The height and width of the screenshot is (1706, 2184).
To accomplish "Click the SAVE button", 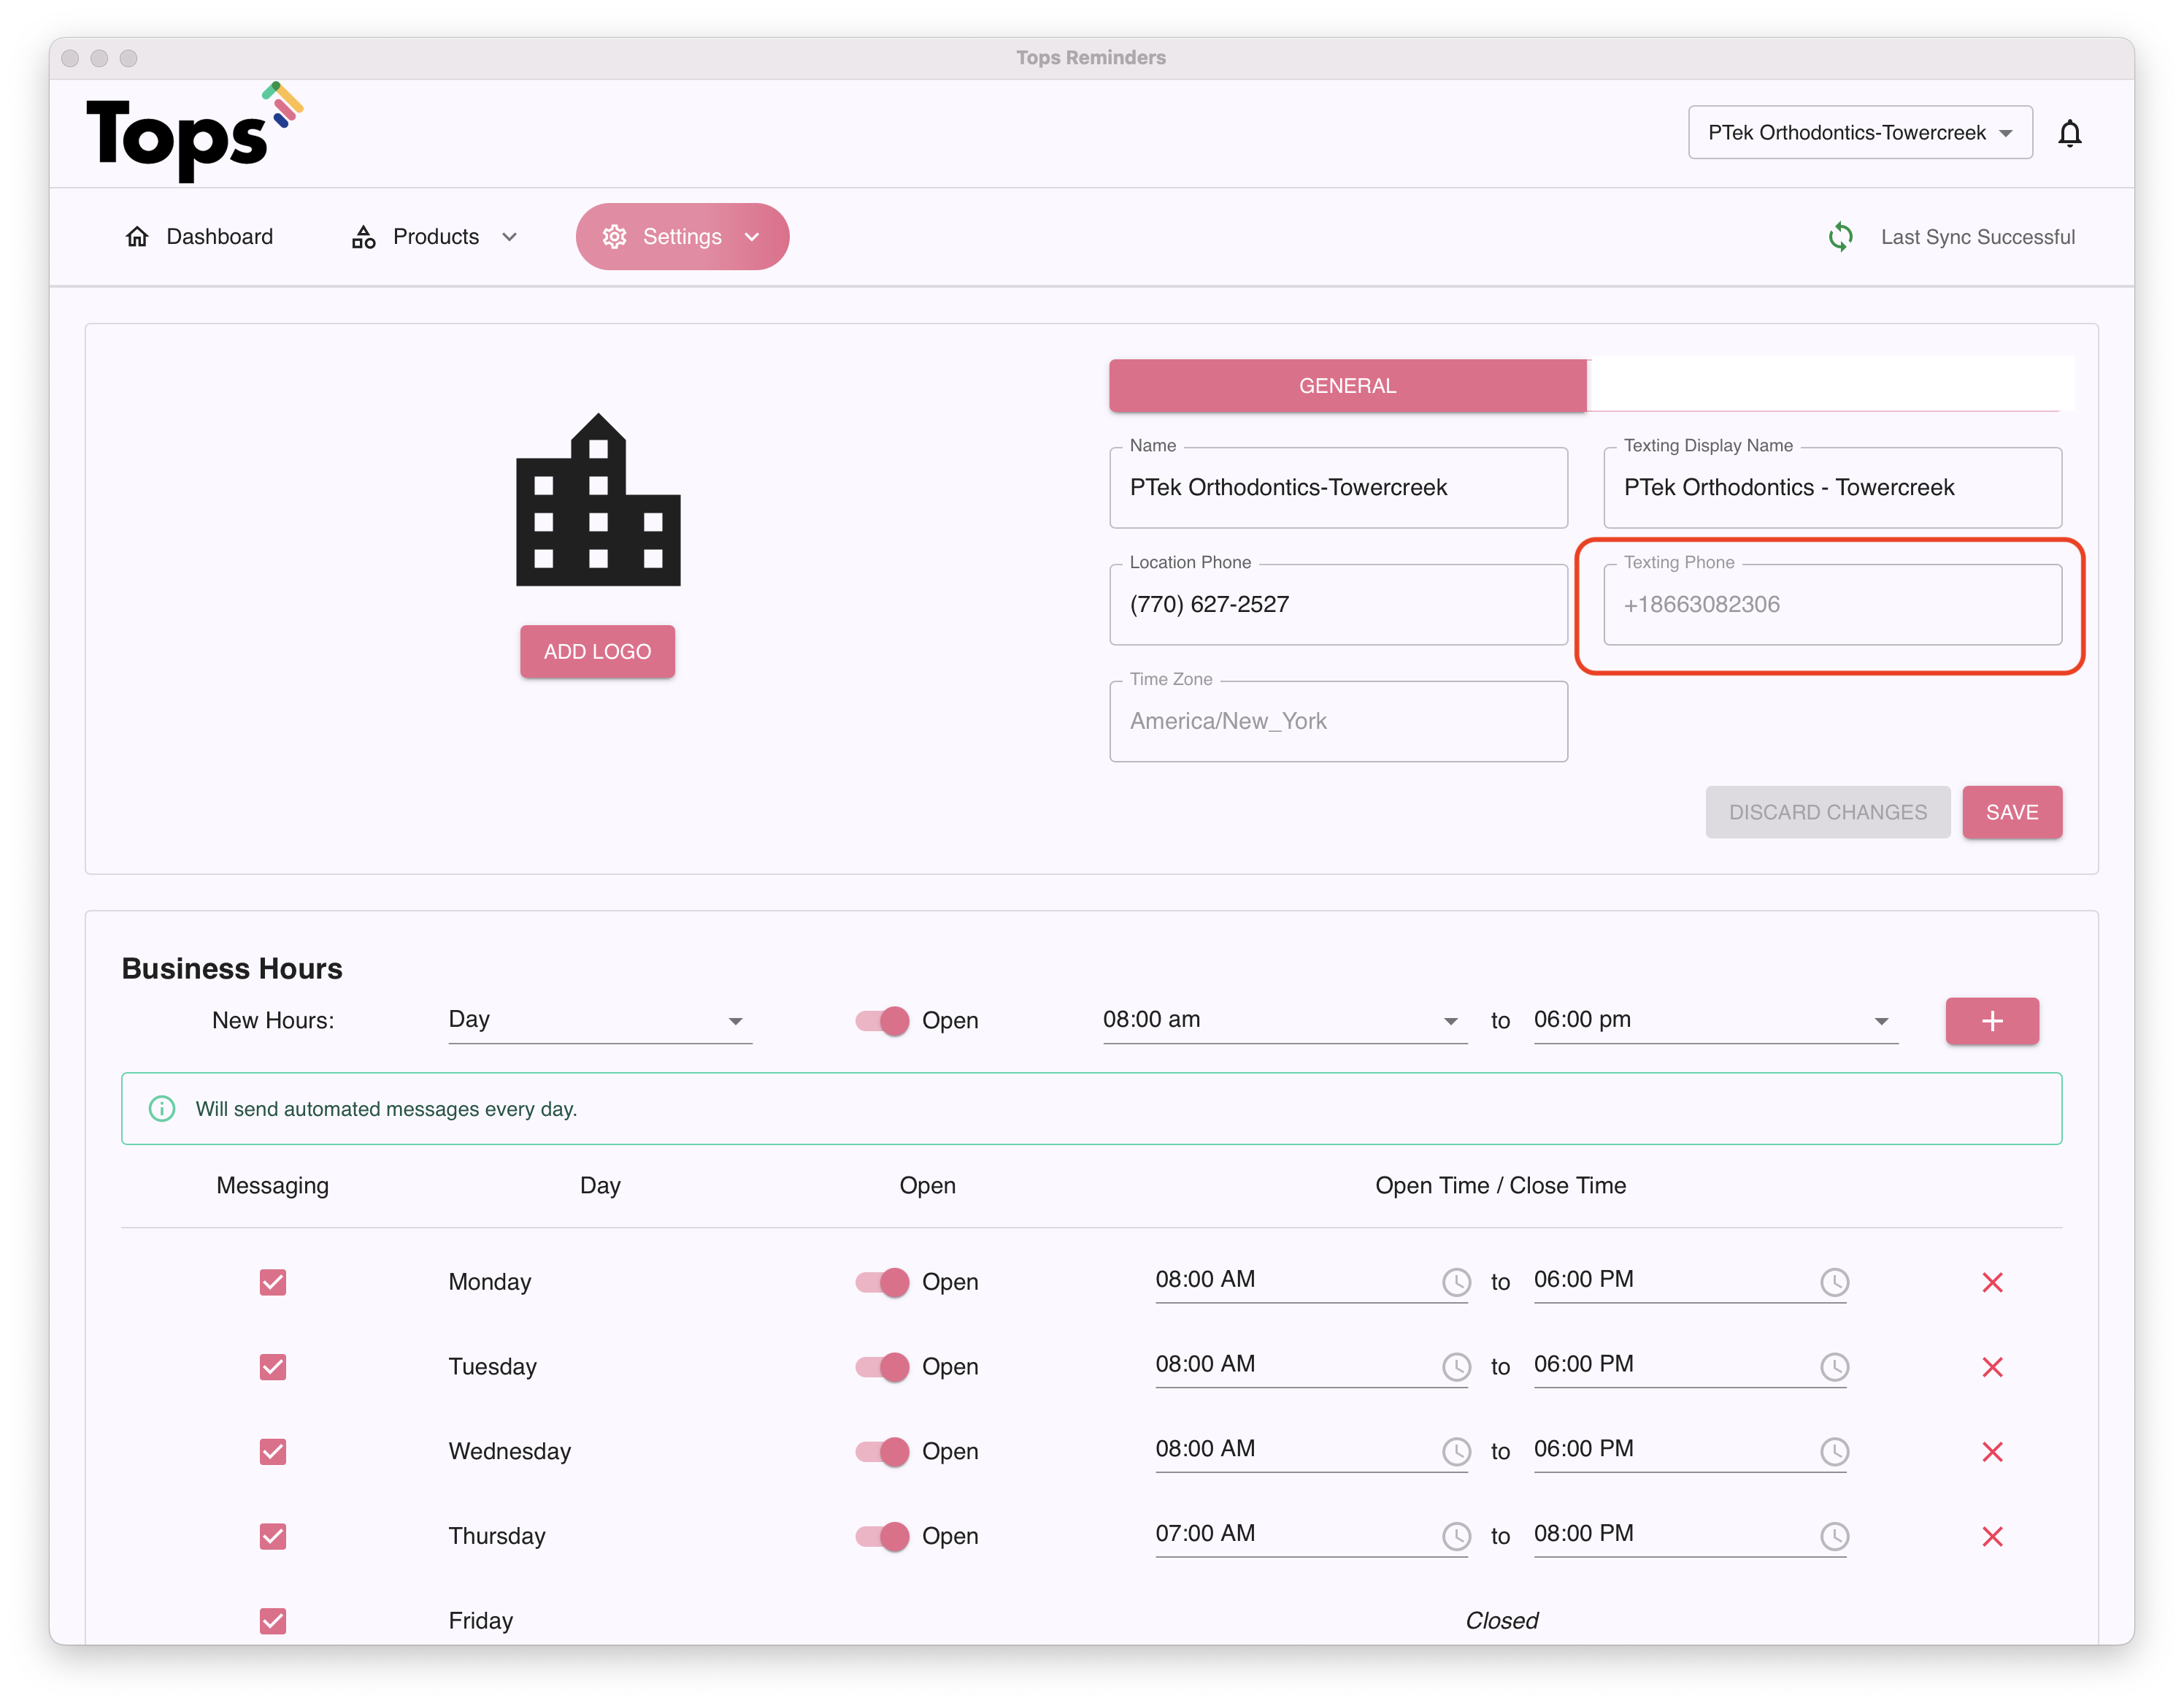I will coord(2011,813).
